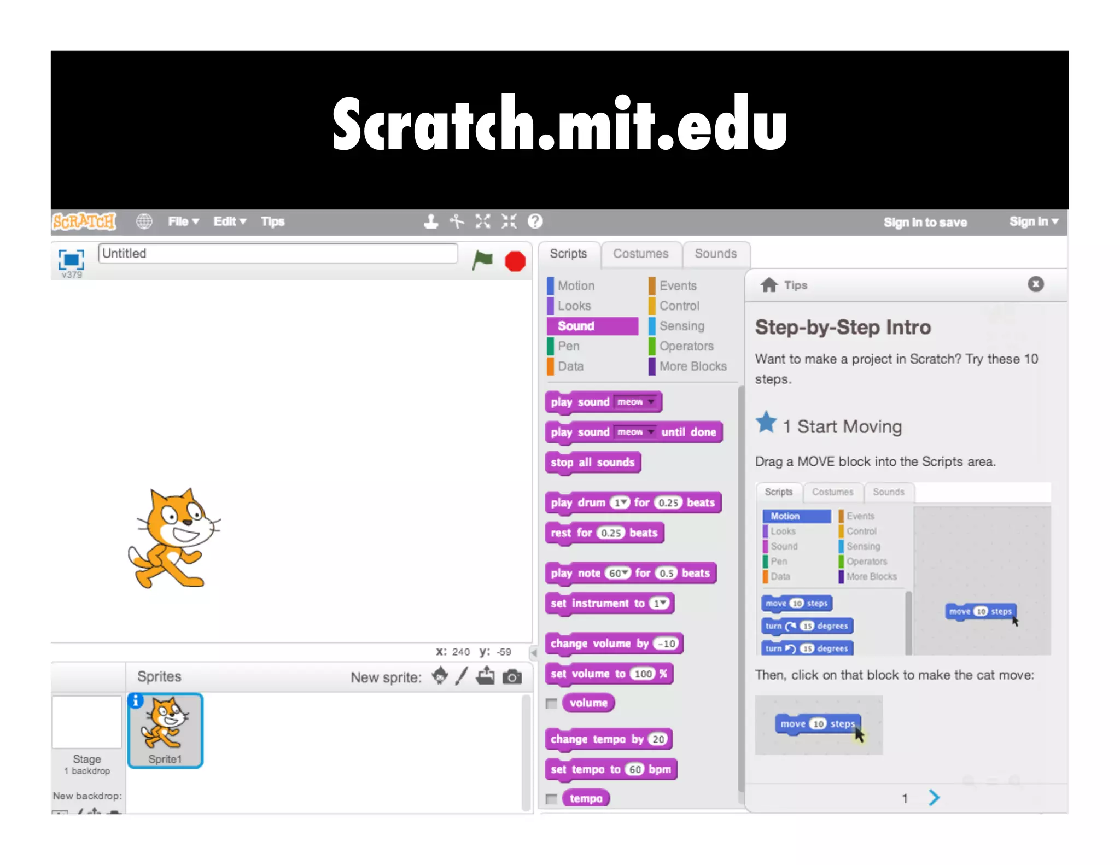Select the Data block category

pyautogui.click(x=592, y=366)
